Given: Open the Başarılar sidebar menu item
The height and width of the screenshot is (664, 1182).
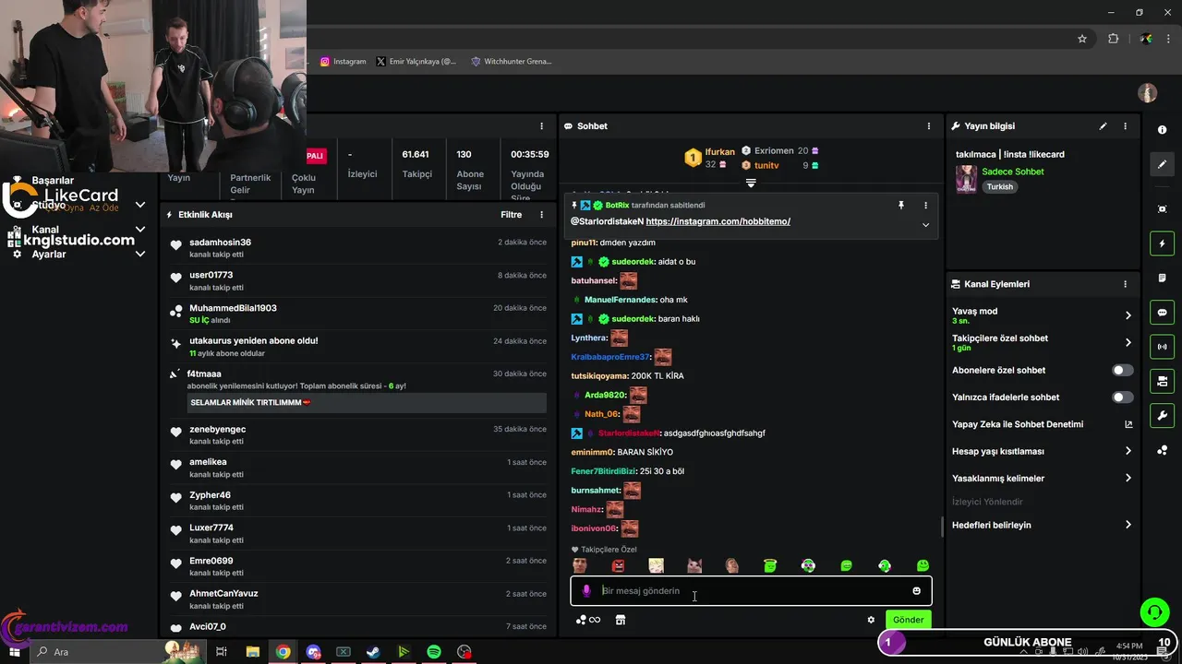Looking at the screenshot, I should point(53,181).
